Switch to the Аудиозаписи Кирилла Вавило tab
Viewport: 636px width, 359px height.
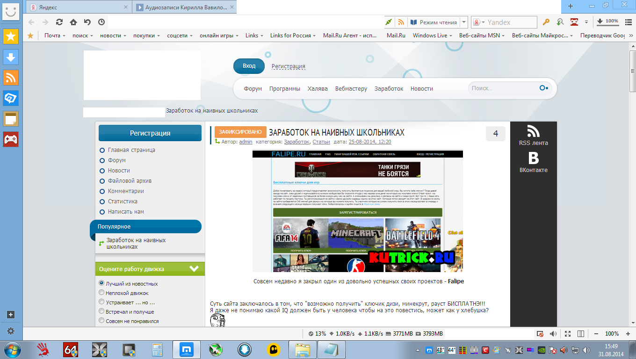tap(185, 7)
